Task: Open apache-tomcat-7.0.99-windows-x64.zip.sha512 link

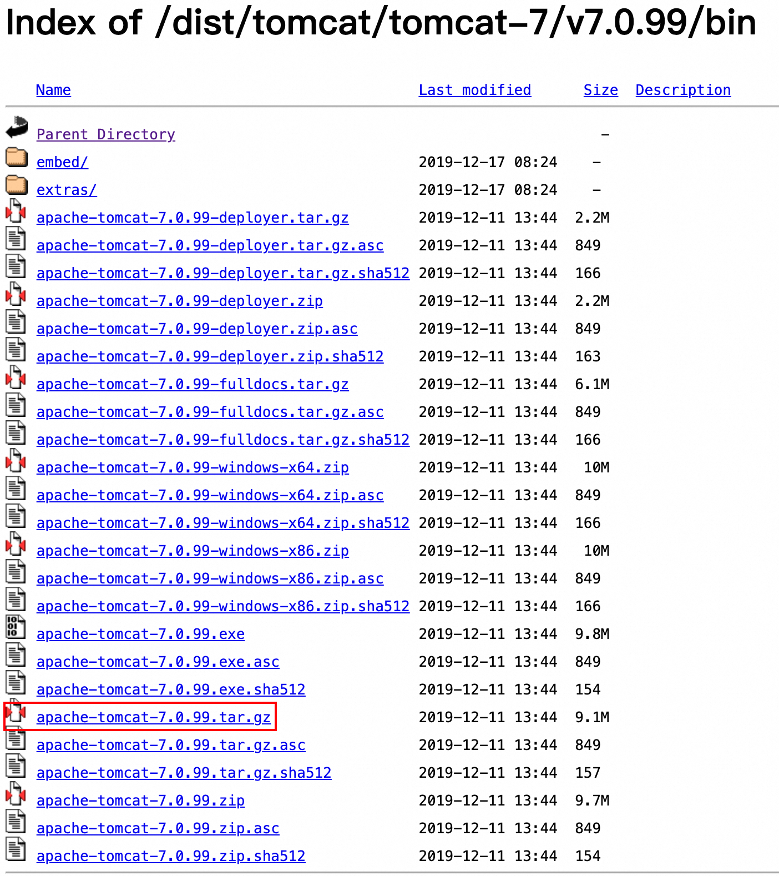Action: click(x=223, y=523)
